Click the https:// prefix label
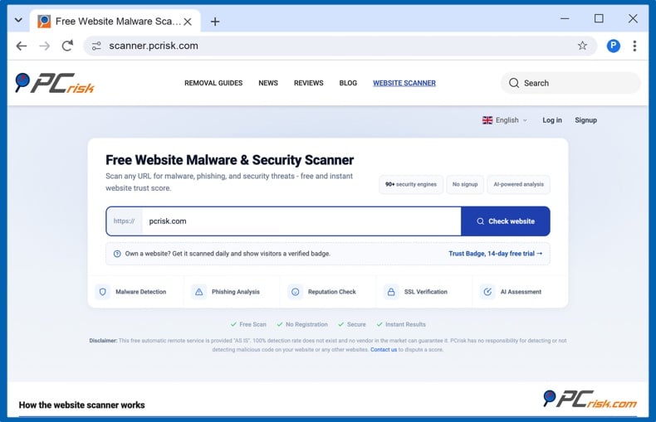The height and width of the screenshot is (422, 656). (125, 221)
